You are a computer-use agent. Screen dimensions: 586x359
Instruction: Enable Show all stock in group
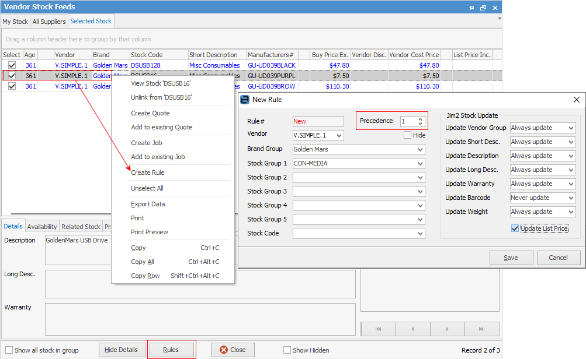(x=9, y=350)
